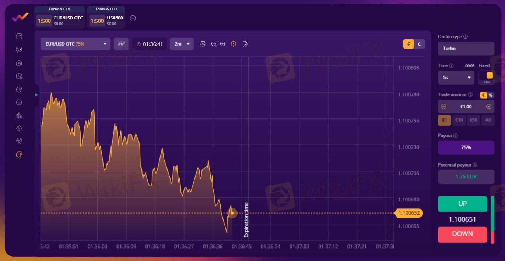The height and width of the screenshot is (261, 505).
Task: Click the green-red sentiment bar
Action: (492, 219)
